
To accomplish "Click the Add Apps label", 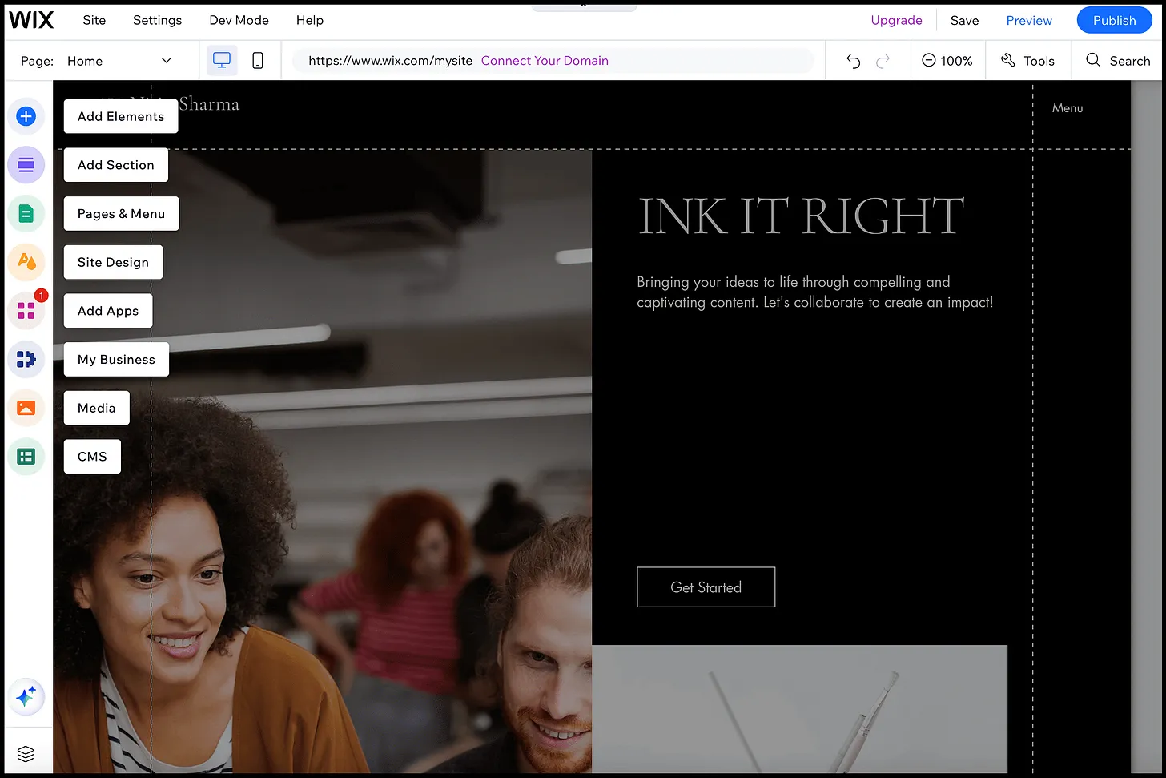I will pyautogui.click(x=108, y=311).
